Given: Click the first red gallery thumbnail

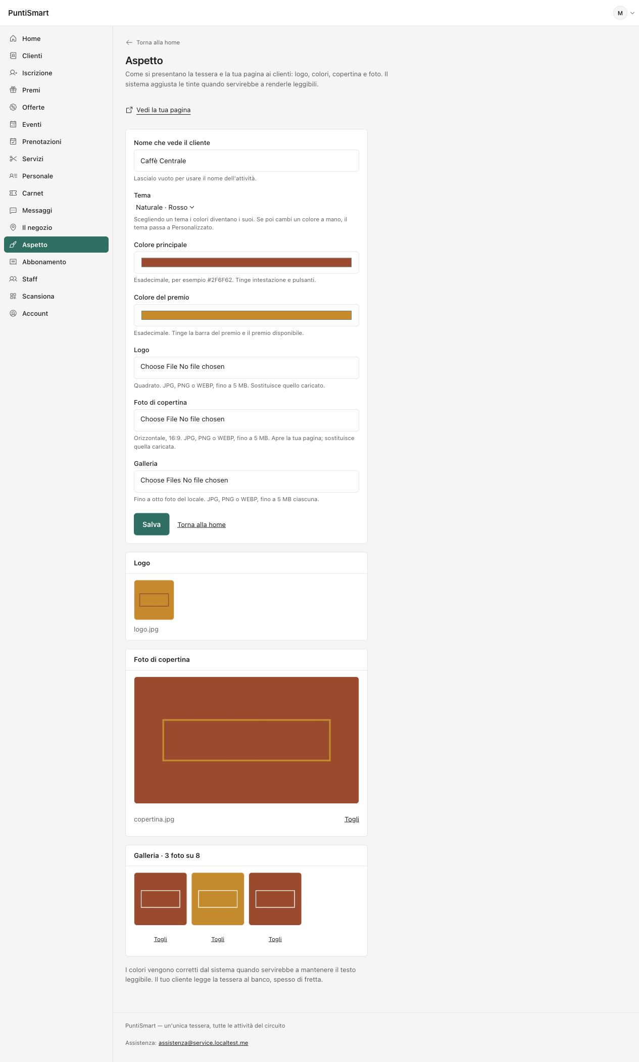Looking at the screenshot, I should [161, 899].
